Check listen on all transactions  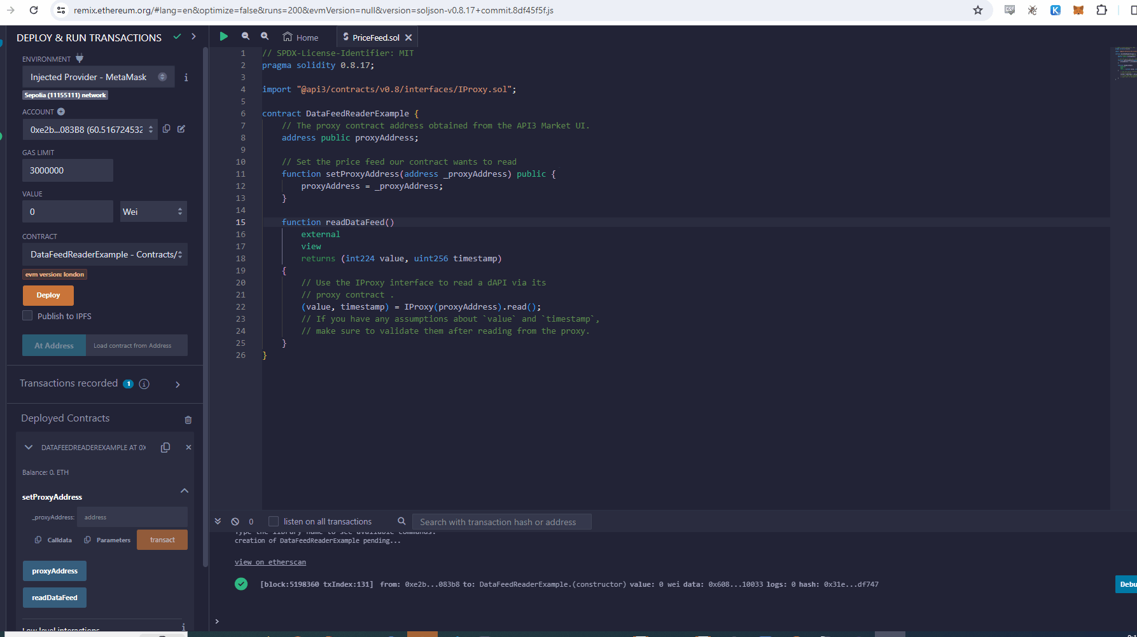[x=274, y=521]
